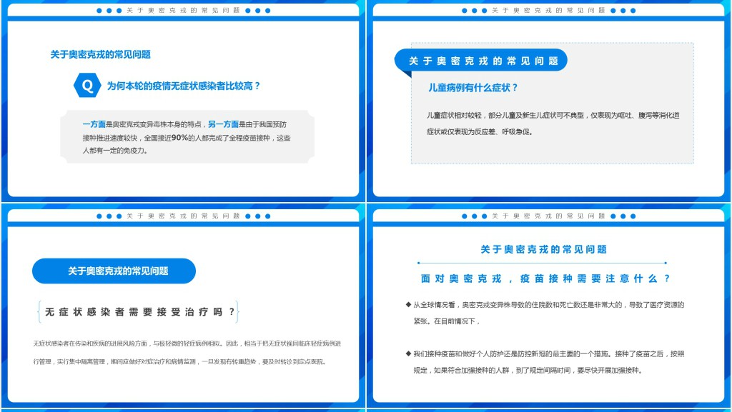Select the paragraph beginning 无症状感染者在传染和疾病
This screenshot has height=412, width=732.
187,352
